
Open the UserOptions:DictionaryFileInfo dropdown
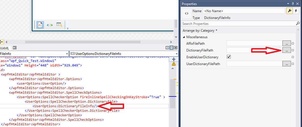click(x=176, y=53)
